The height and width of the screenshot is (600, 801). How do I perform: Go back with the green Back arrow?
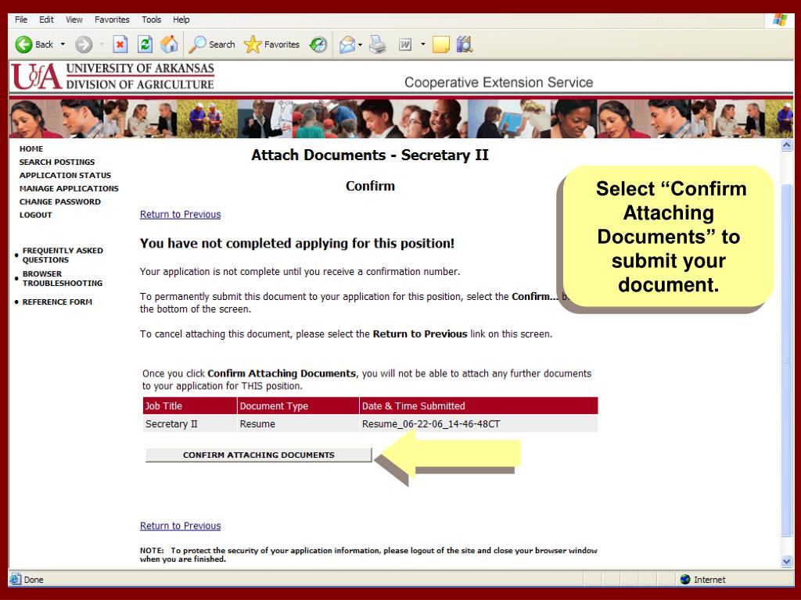[34, 45]
